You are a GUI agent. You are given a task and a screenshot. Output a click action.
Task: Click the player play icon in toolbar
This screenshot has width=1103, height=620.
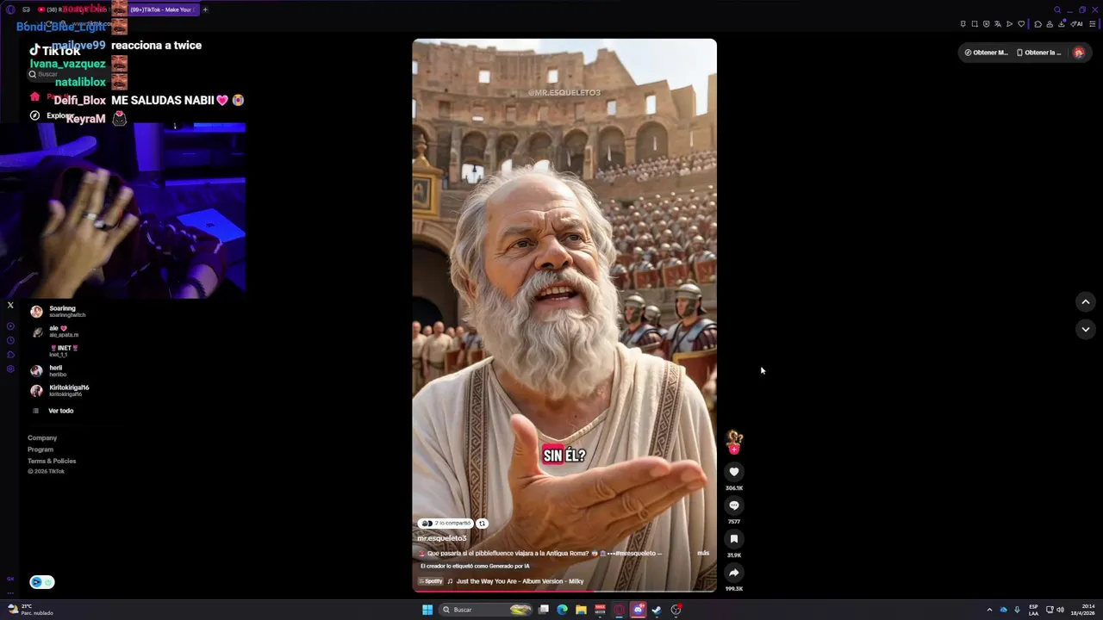pyautogui.click(x=1009, y=24)
